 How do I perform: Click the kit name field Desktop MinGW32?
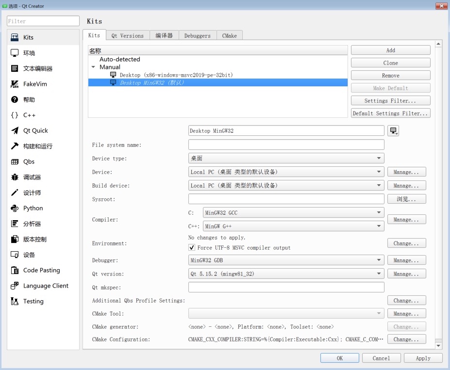tap(286, 131)
